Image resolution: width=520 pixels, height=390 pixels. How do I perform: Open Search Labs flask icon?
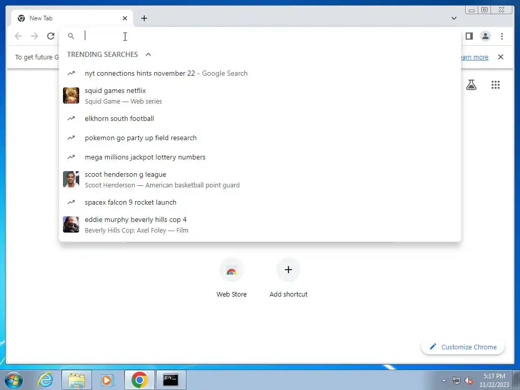[471, 85]
